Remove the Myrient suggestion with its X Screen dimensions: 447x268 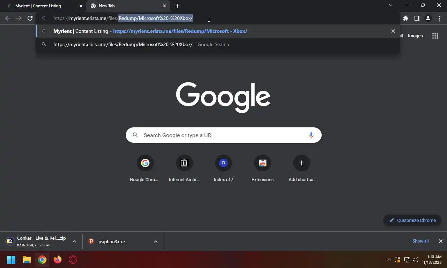click(393, 31)
